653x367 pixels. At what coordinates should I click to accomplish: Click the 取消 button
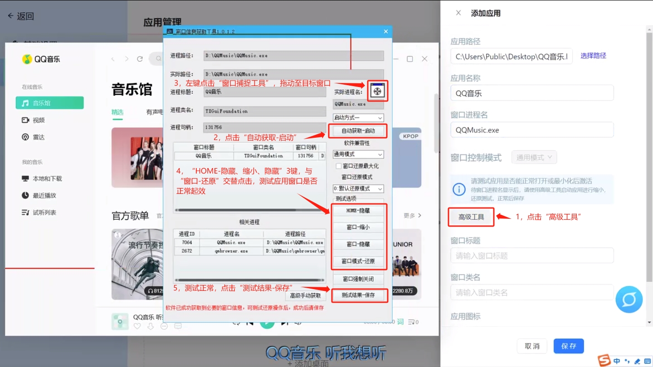pyautogui.click(x=532, y=346)
